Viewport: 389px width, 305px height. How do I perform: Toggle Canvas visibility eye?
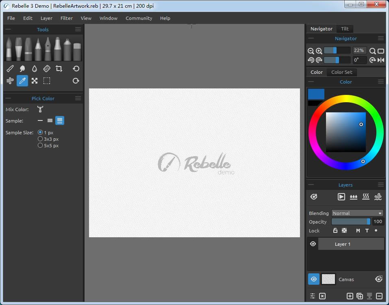313,279
